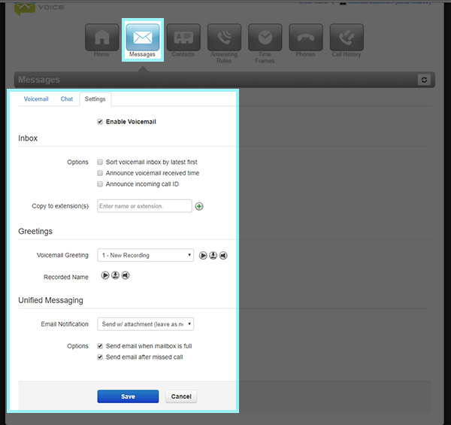This screenshot has width=451, height=425.
Task: Open the Call History icon
Action: click(347, 37)
